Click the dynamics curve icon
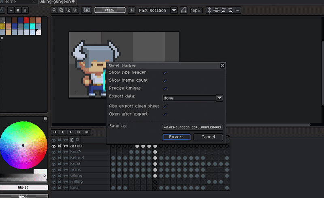 [x=183, y=10]
